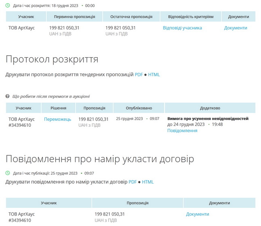Open 'Документи' link in the top proposals table
Screen dimensions: 261x226
(x=236, y=28)
